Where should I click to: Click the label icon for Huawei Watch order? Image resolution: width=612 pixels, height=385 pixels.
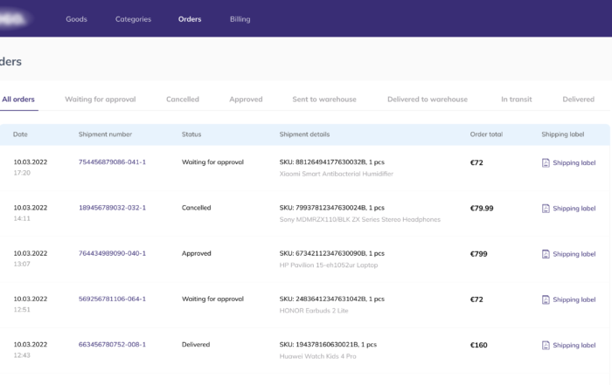pyautogui.click(x=546, y=345)
